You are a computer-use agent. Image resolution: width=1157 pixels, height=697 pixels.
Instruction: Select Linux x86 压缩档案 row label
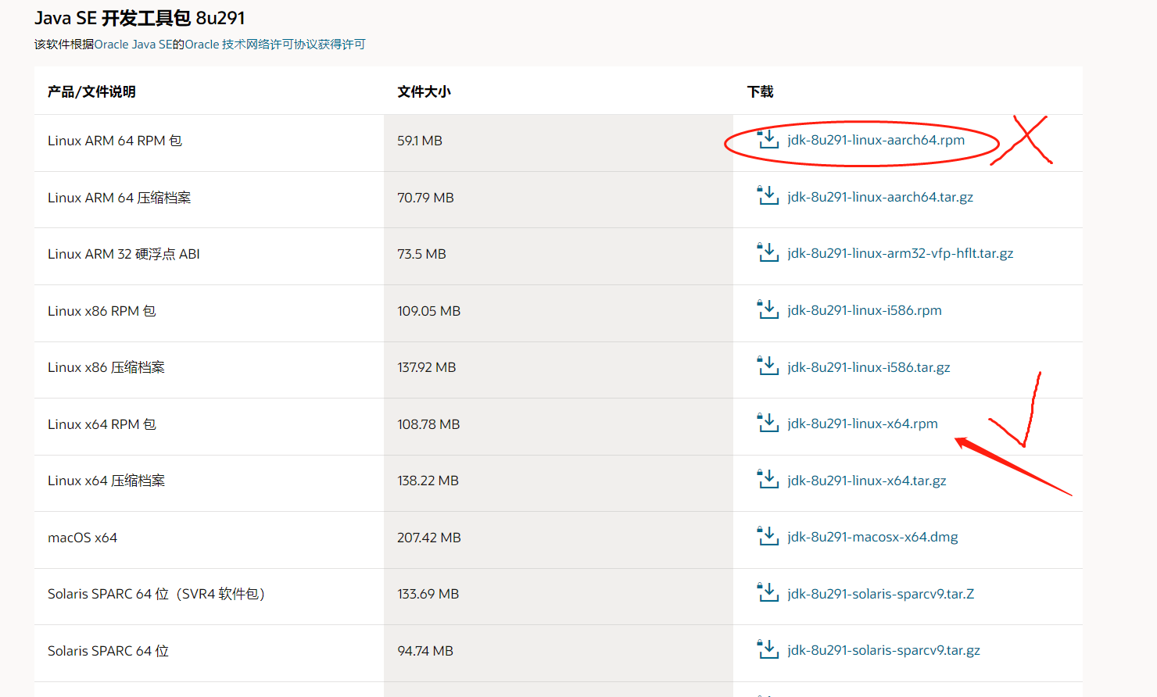(x=106, y=367)
